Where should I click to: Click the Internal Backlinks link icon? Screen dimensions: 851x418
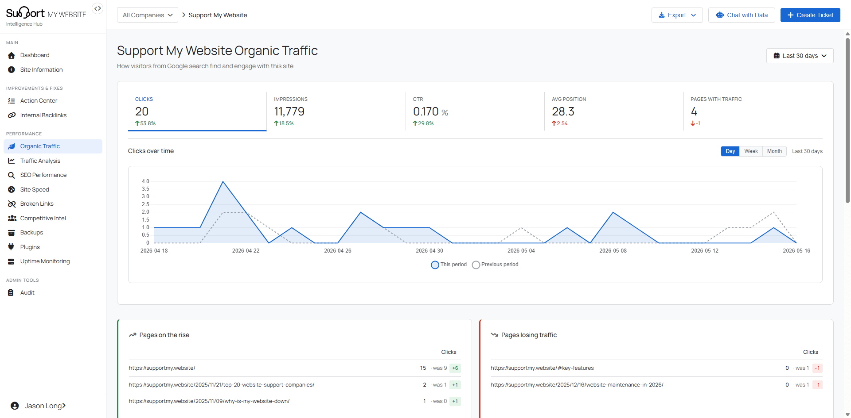click(12, 115)
